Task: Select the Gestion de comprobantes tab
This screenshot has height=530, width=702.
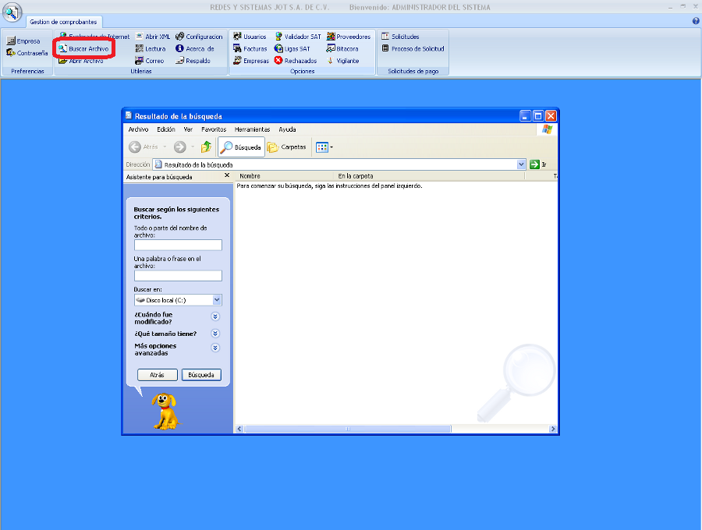Action: (x=63, y=22)
